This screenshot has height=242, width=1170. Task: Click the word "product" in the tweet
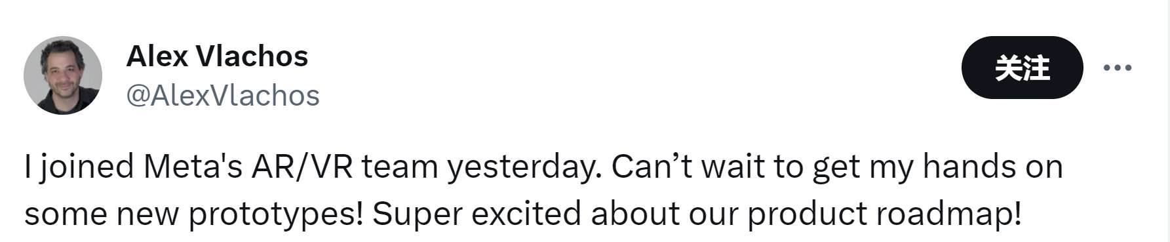pos(808,215)
